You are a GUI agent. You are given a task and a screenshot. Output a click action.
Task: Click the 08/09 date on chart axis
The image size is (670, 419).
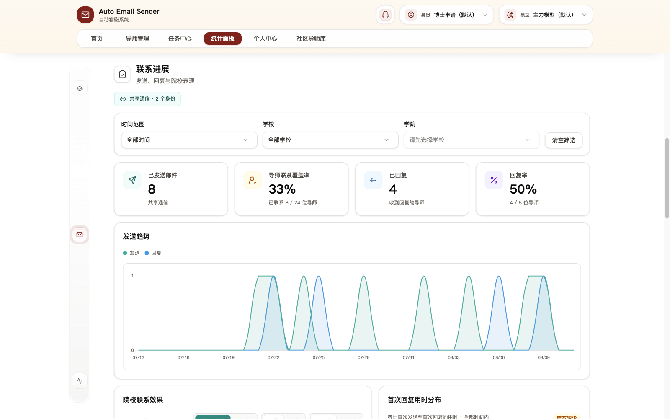(544, 357)
